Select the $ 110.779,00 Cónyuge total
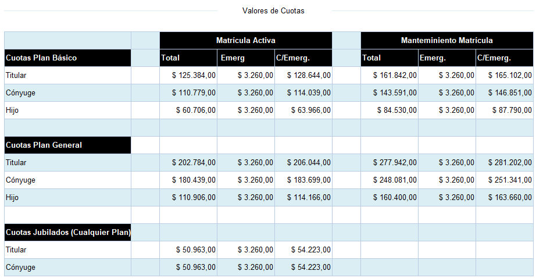The height and width of the screenshot is (278, 536). 194,93
